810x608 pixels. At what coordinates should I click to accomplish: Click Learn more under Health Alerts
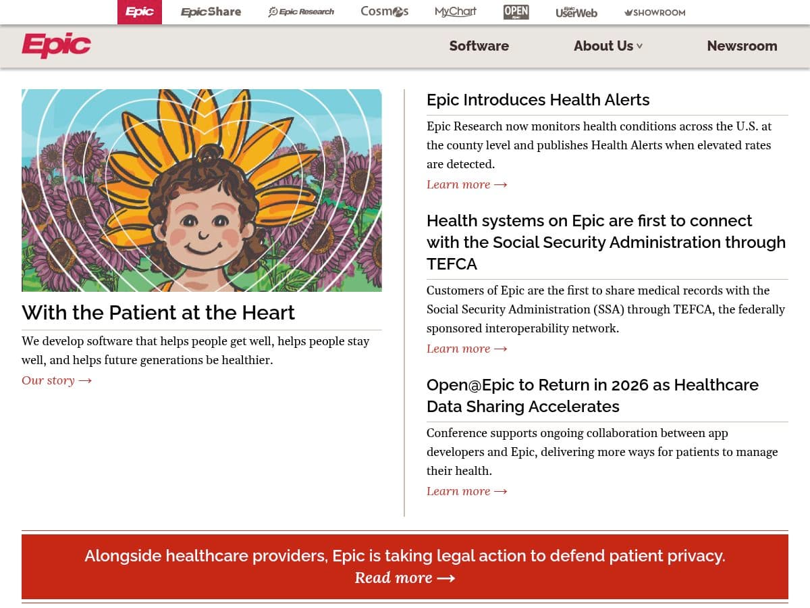[x=466, y=184]
